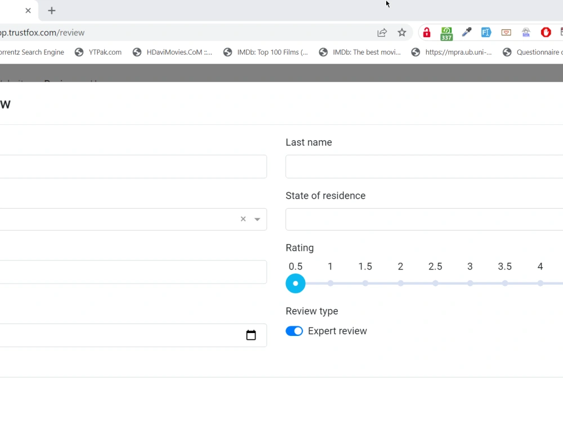Bookmark the page with the star icon

(x=402, y=33)
